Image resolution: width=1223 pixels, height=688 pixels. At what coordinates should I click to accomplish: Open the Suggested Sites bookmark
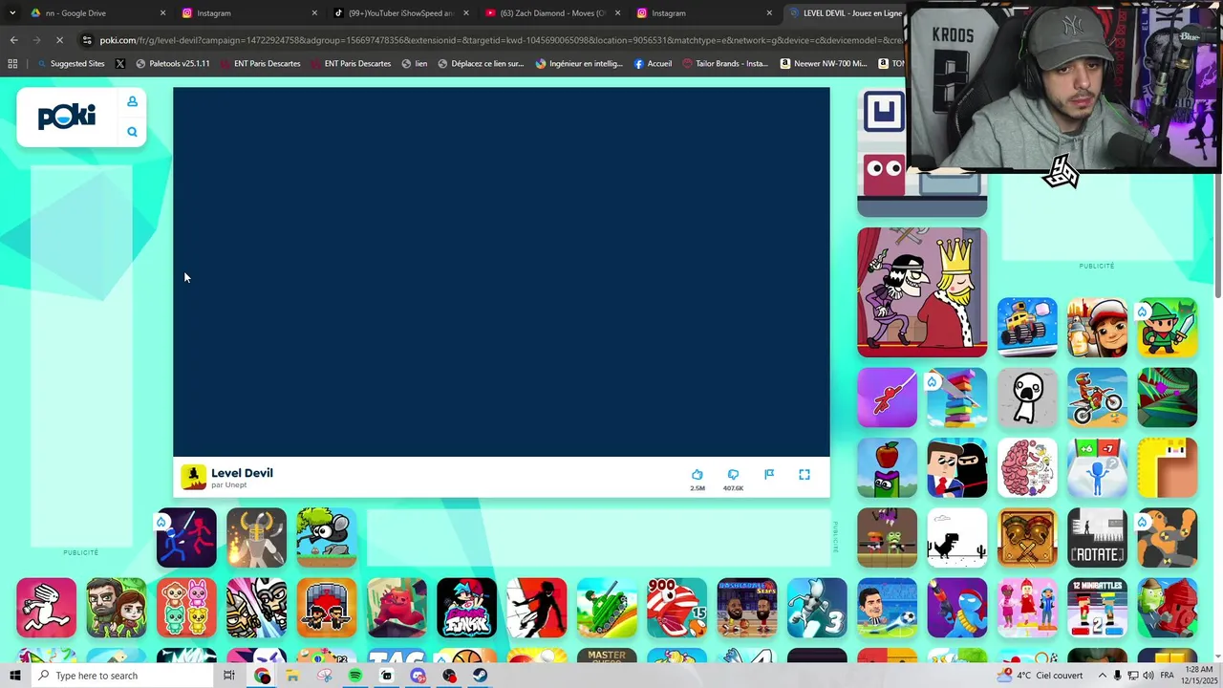click(x=71, y=64)
